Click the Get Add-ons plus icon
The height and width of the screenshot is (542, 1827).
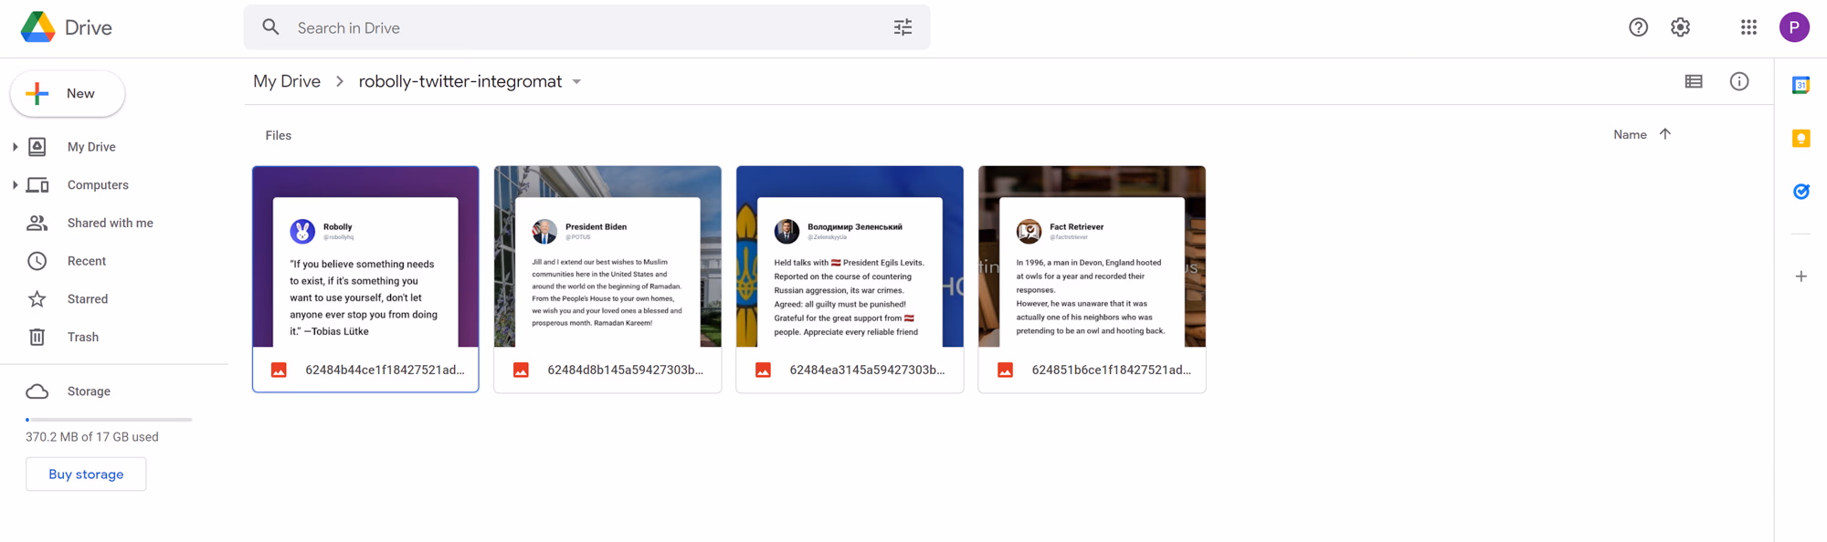(x=1801, y=276)
